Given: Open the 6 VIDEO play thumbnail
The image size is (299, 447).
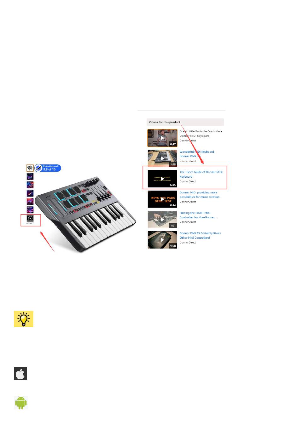Looking at the screenshot, I should click(x=30, y=218).
